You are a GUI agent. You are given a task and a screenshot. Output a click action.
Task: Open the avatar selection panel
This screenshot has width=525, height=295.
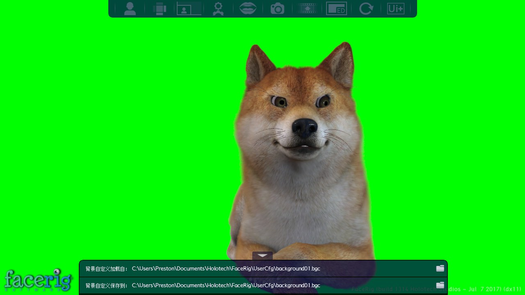point(130,8)
